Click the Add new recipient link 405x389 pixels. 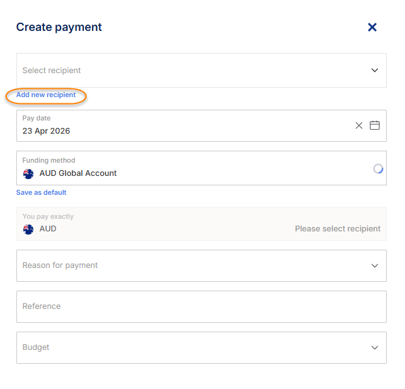(46, 95)
